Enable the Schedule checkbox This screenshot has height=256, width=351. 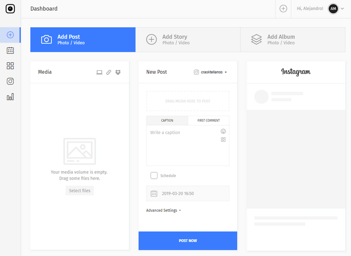(154, 176)
